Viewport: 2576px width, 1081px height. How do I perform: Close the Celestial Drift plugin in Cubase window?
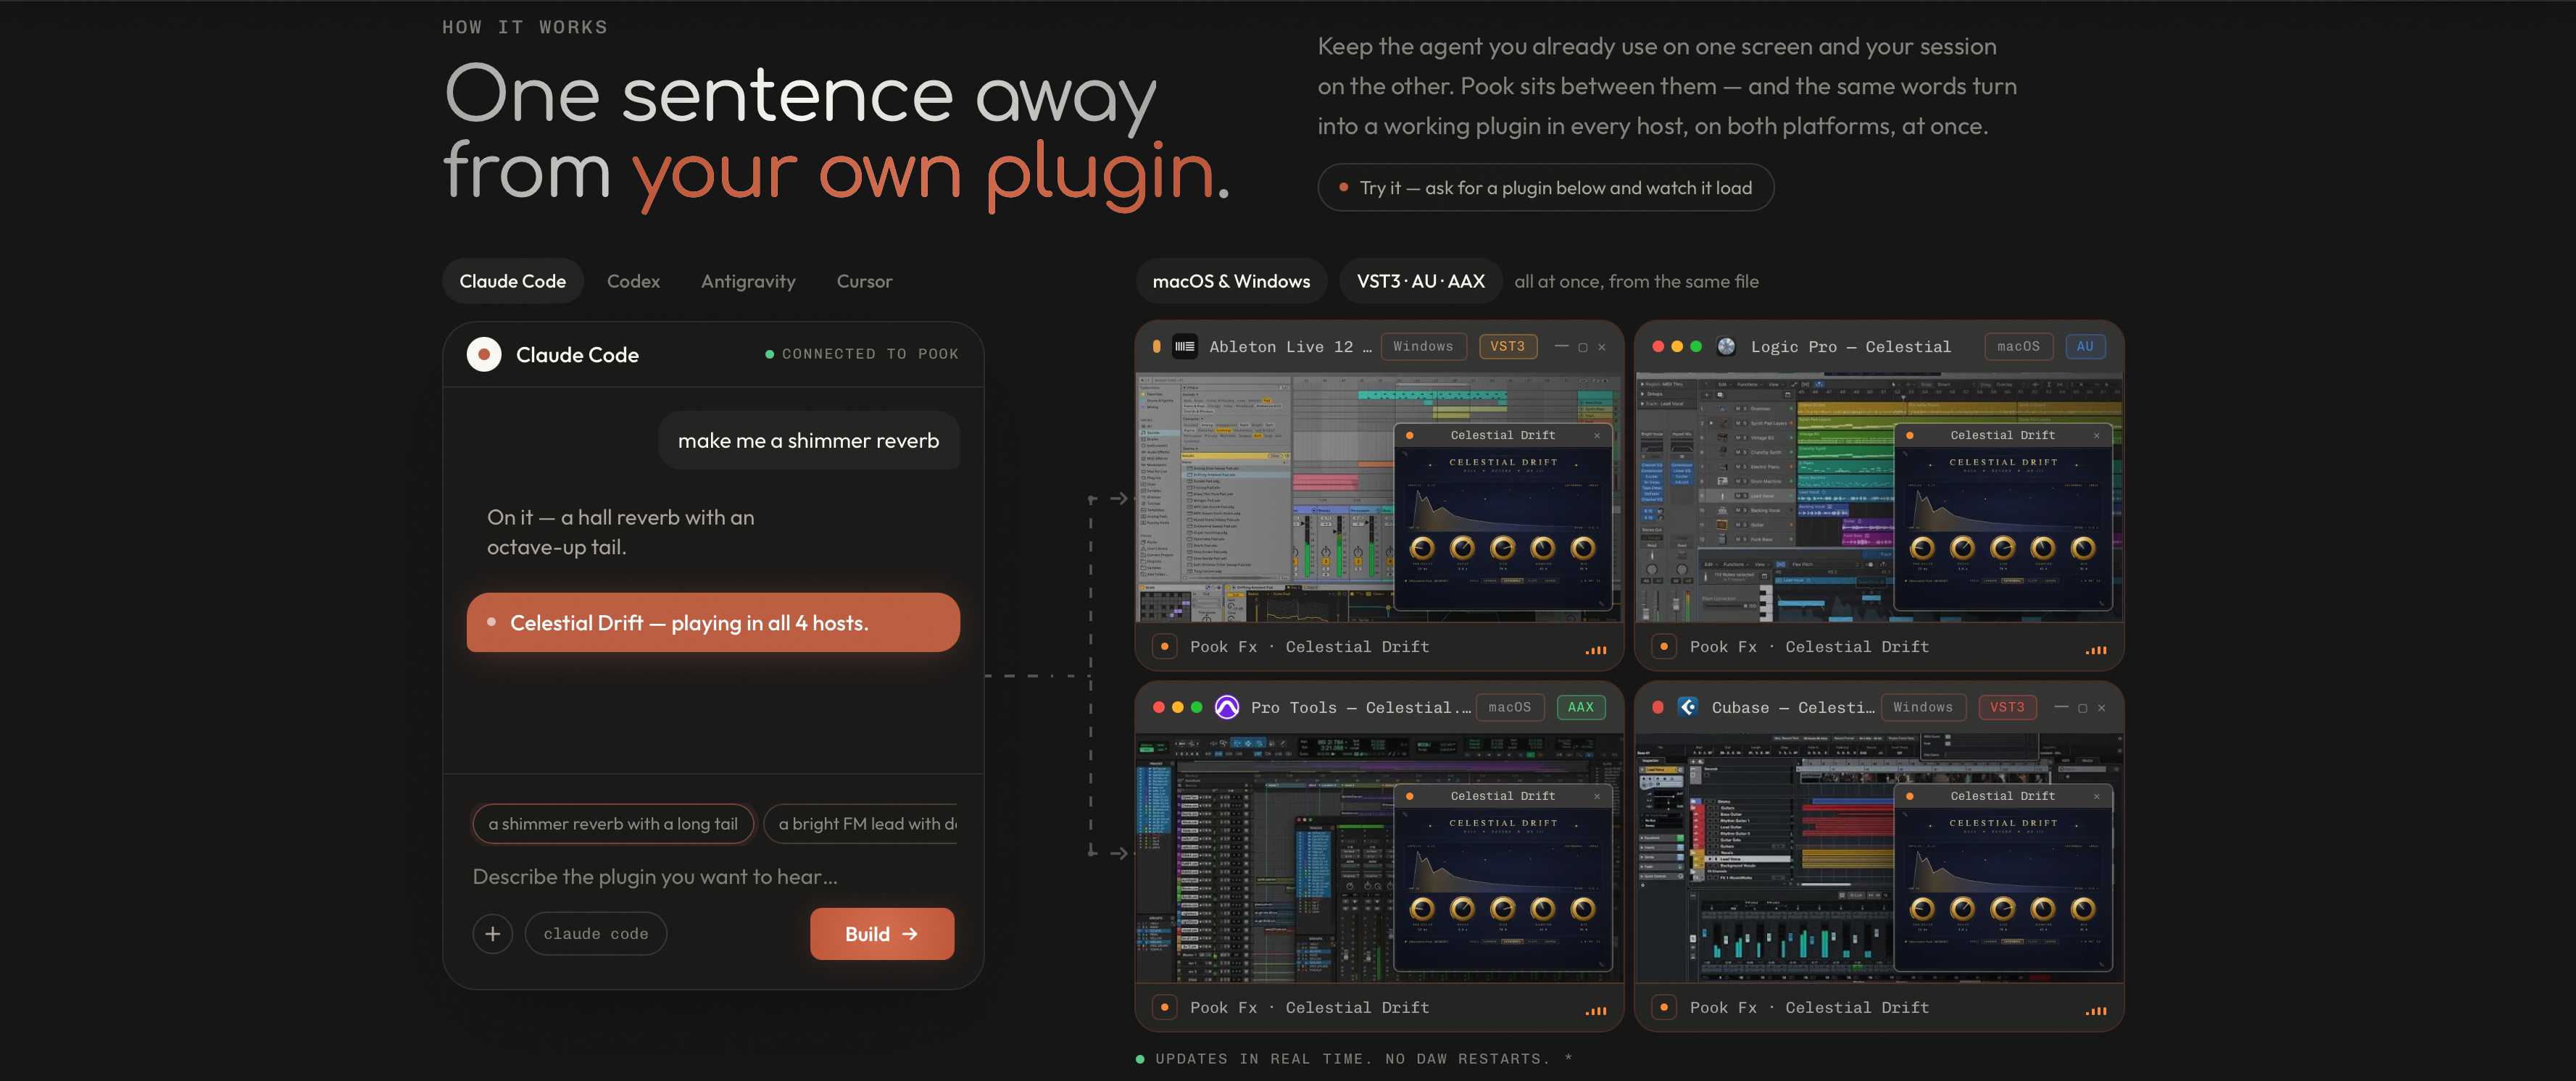pyautogui.click(x=2096, y=796)
